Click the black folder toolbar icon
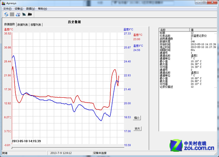219x157 pixels. [x=30, y=14]
